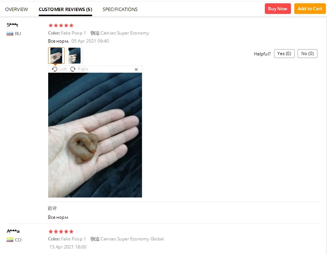Click the Russian flag icon
The image size is (327, 254).
[10, 33]
